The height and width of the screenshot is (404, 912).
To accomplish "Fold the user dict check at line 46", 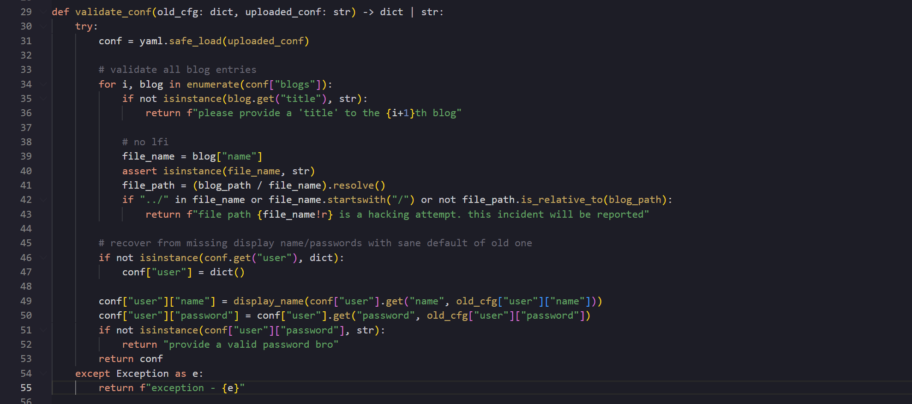I will point(43,258).
